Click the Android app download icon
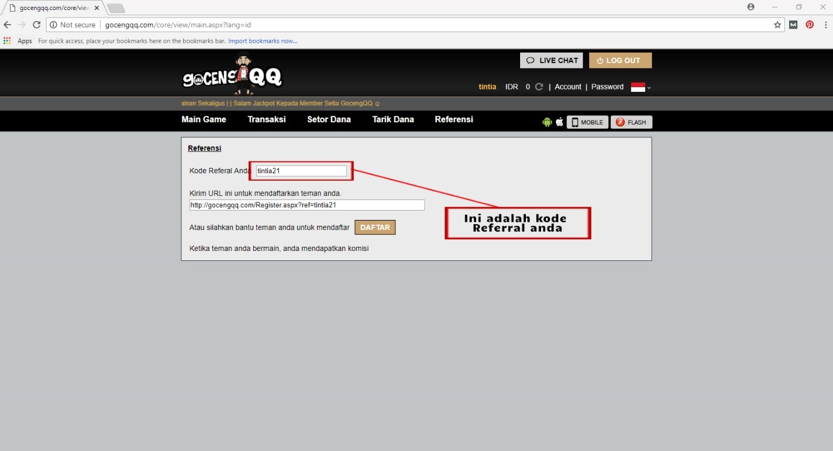The height and width of the screenshot is (451, 833). (547, 122)
